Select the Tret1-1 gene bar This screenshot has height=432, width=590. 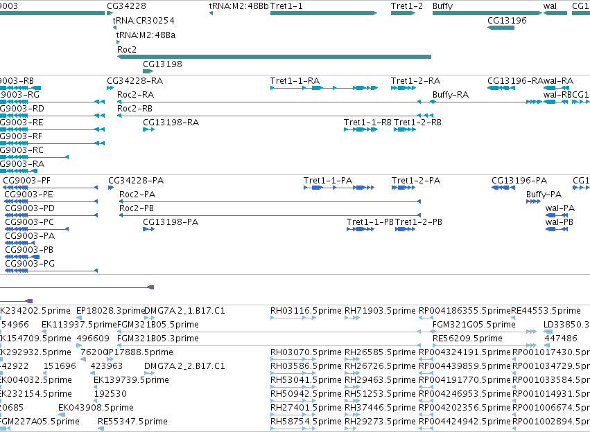point(324,13)
